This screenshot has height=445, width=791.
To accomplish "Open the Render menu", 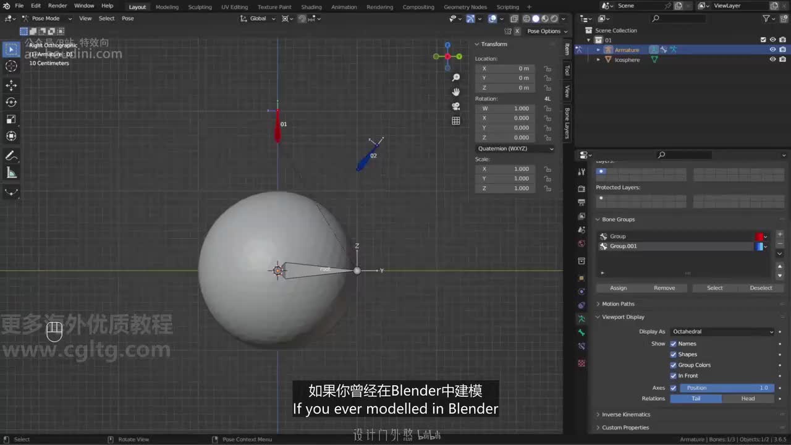I will click(57, 6).
